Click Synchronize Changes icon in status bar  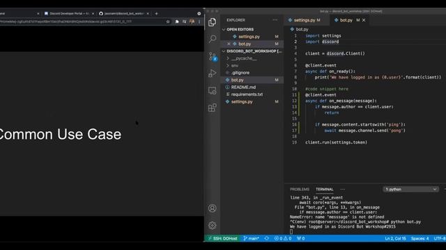266,238
